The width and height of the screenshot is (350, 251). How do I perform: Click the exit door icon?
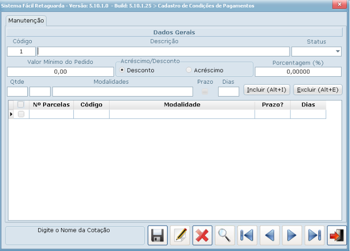(337, 236)
